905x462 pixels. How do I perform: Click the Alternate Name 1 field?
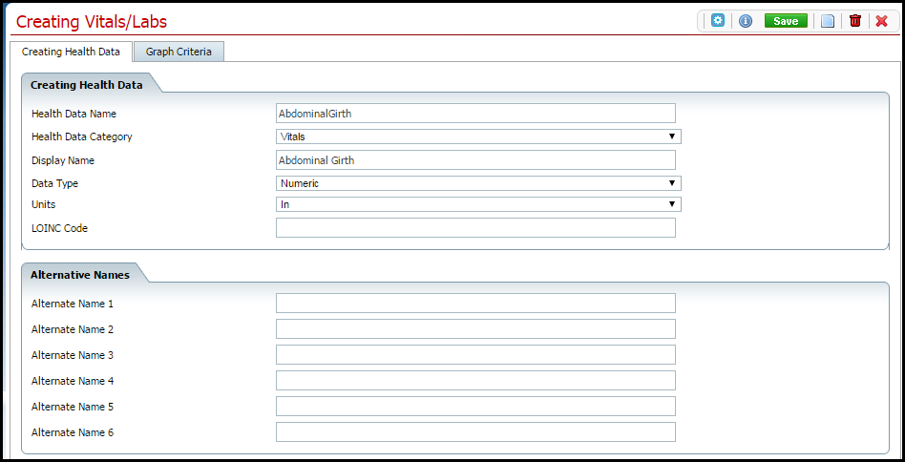coord(474,304)
